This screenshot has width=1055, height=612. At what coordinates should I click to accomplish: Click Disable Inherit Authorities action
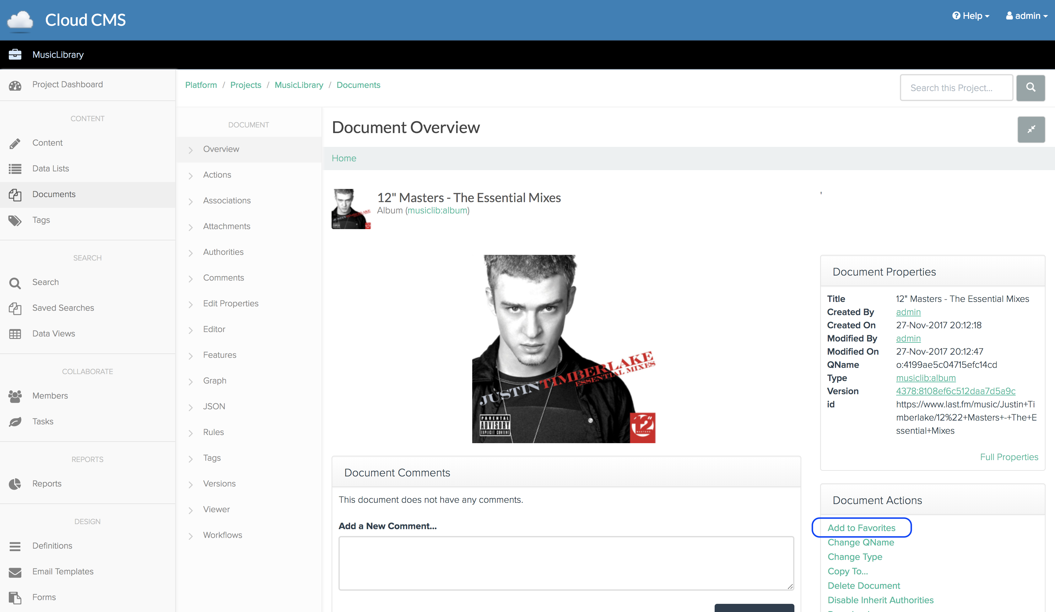[880, 600]
